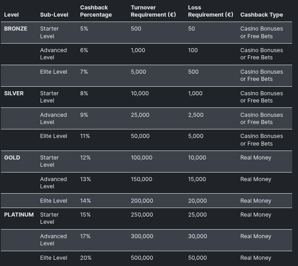Click the Cashback Percentage column header
This screenshot has width=298, height=266.
(96, 11)
